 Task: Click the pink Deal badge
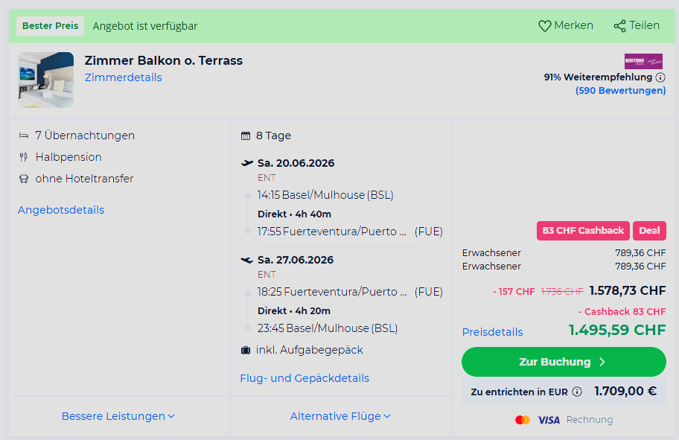(x=649, y=231)
